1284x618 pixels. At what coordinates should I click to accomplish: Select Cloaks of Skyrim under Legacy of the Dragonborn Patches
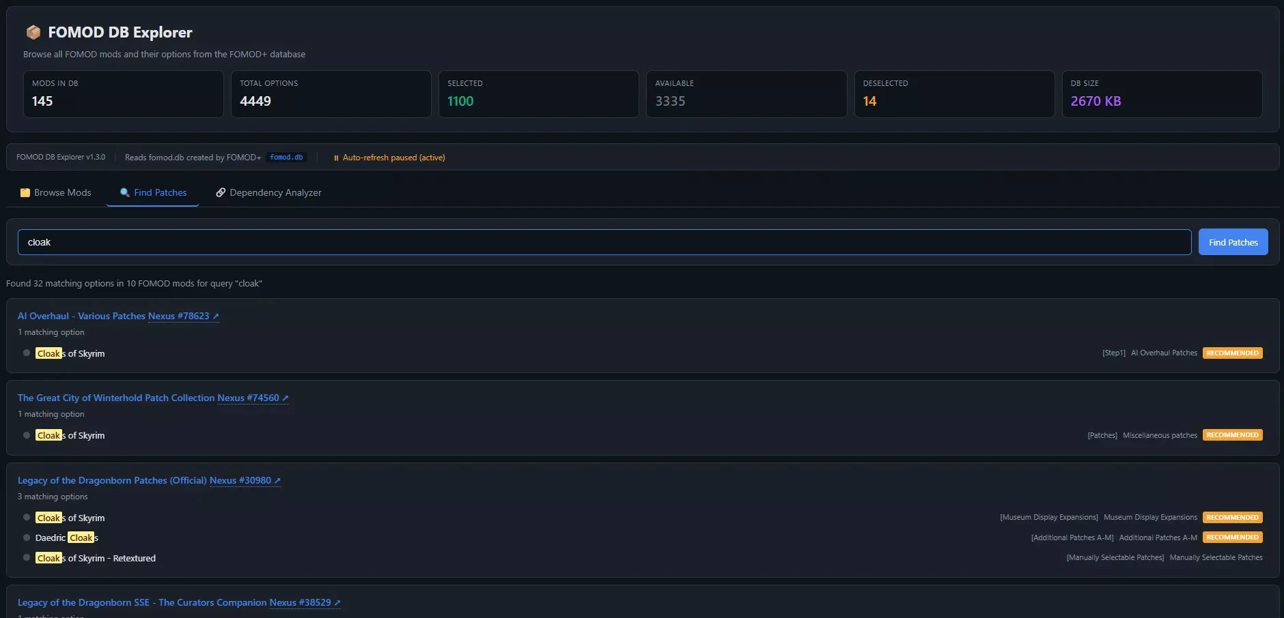point(70,518)
